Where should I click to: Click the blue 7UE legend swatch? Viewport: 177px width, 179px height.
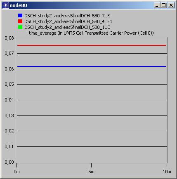(20, 16)
